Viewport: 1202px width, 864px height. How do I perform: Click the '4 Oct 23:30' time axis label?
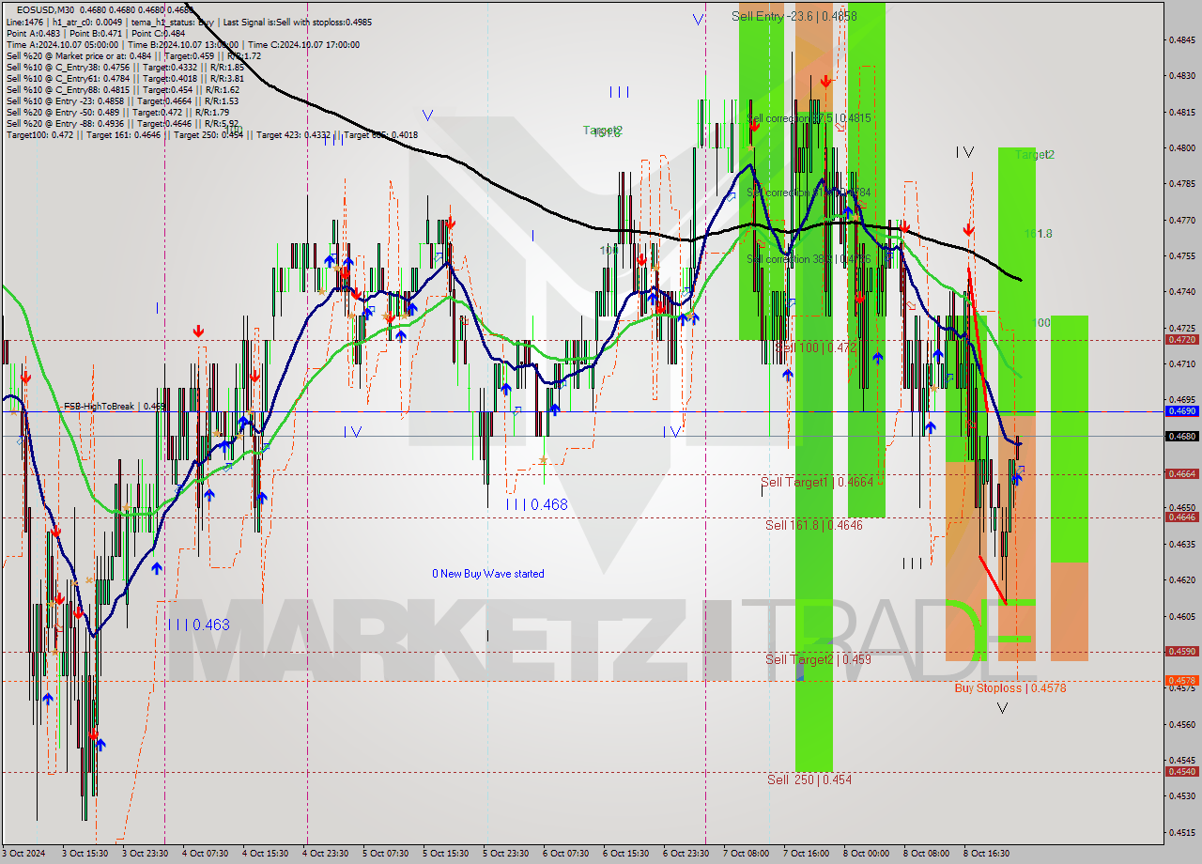[326, 854]
